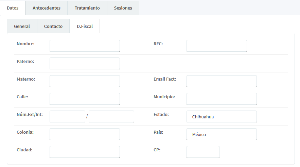
Task: Open the General sub-tab
Action: coord(22,26)
